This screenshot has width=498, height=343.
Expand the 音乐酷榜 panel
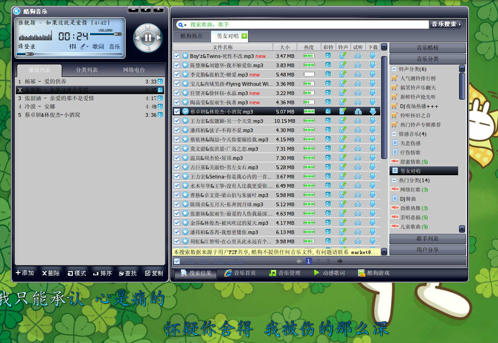(x=428, y=48)
